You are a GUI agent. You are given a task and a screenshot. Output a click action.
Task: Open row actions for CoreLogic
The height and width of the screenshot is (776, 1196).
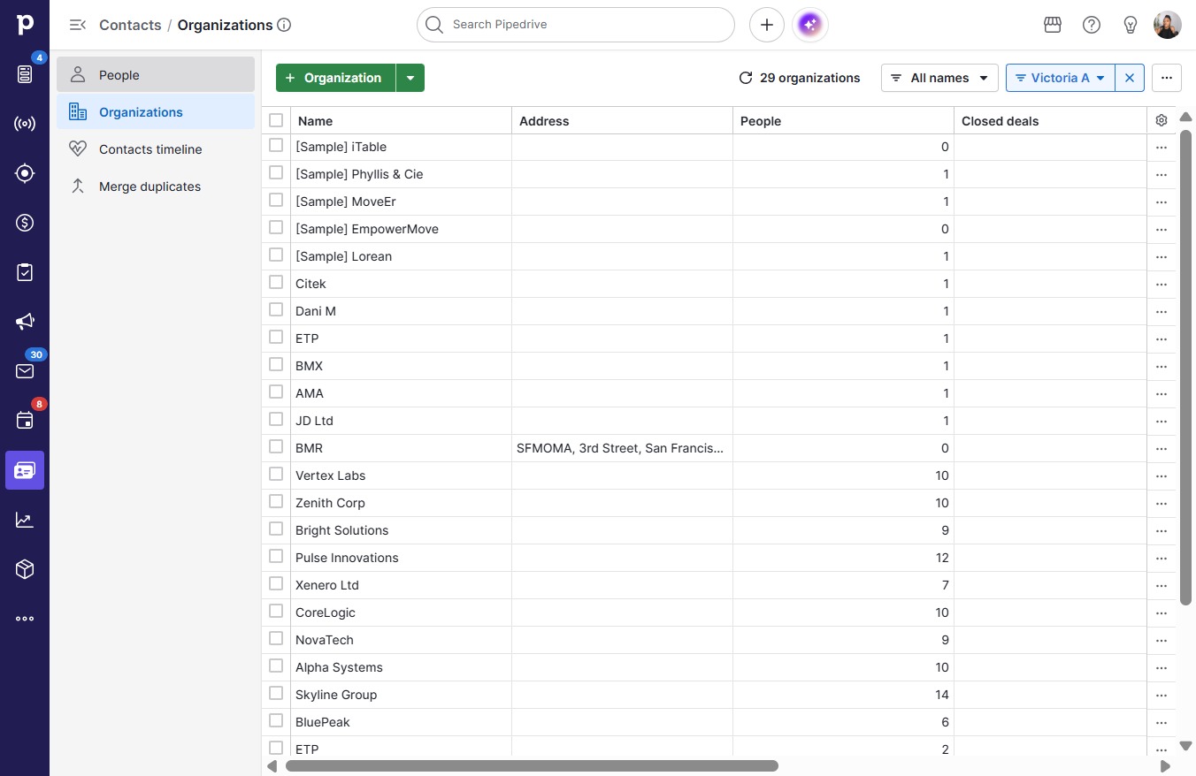tap(1161, 613)
